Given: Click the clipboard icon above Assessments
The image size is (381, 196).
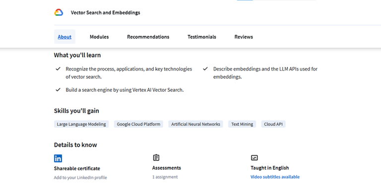Looking at the screenshot, I should pyautogui.click(x=156, y=158).
